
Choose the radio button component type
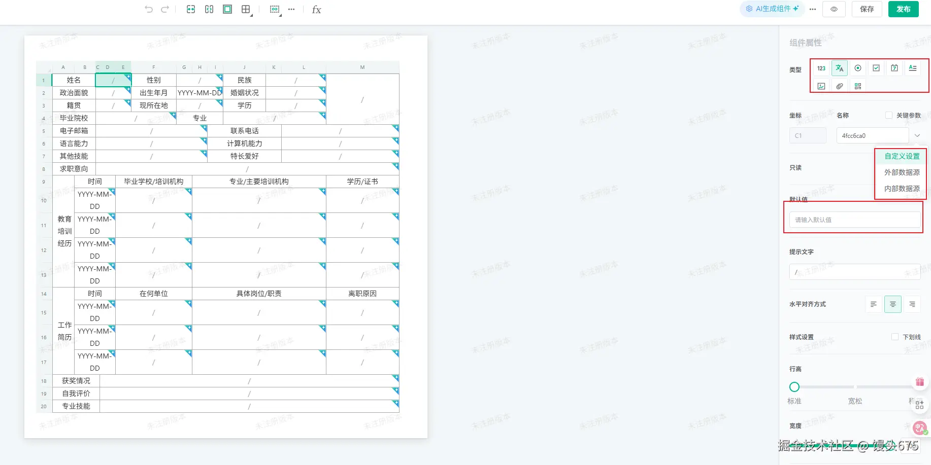pyautogui.click(x=858, y=68)
